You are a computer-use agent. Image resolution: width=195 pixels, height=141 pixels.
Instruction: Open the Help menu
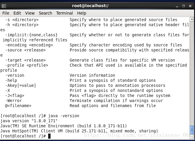(x=82, y=13)
